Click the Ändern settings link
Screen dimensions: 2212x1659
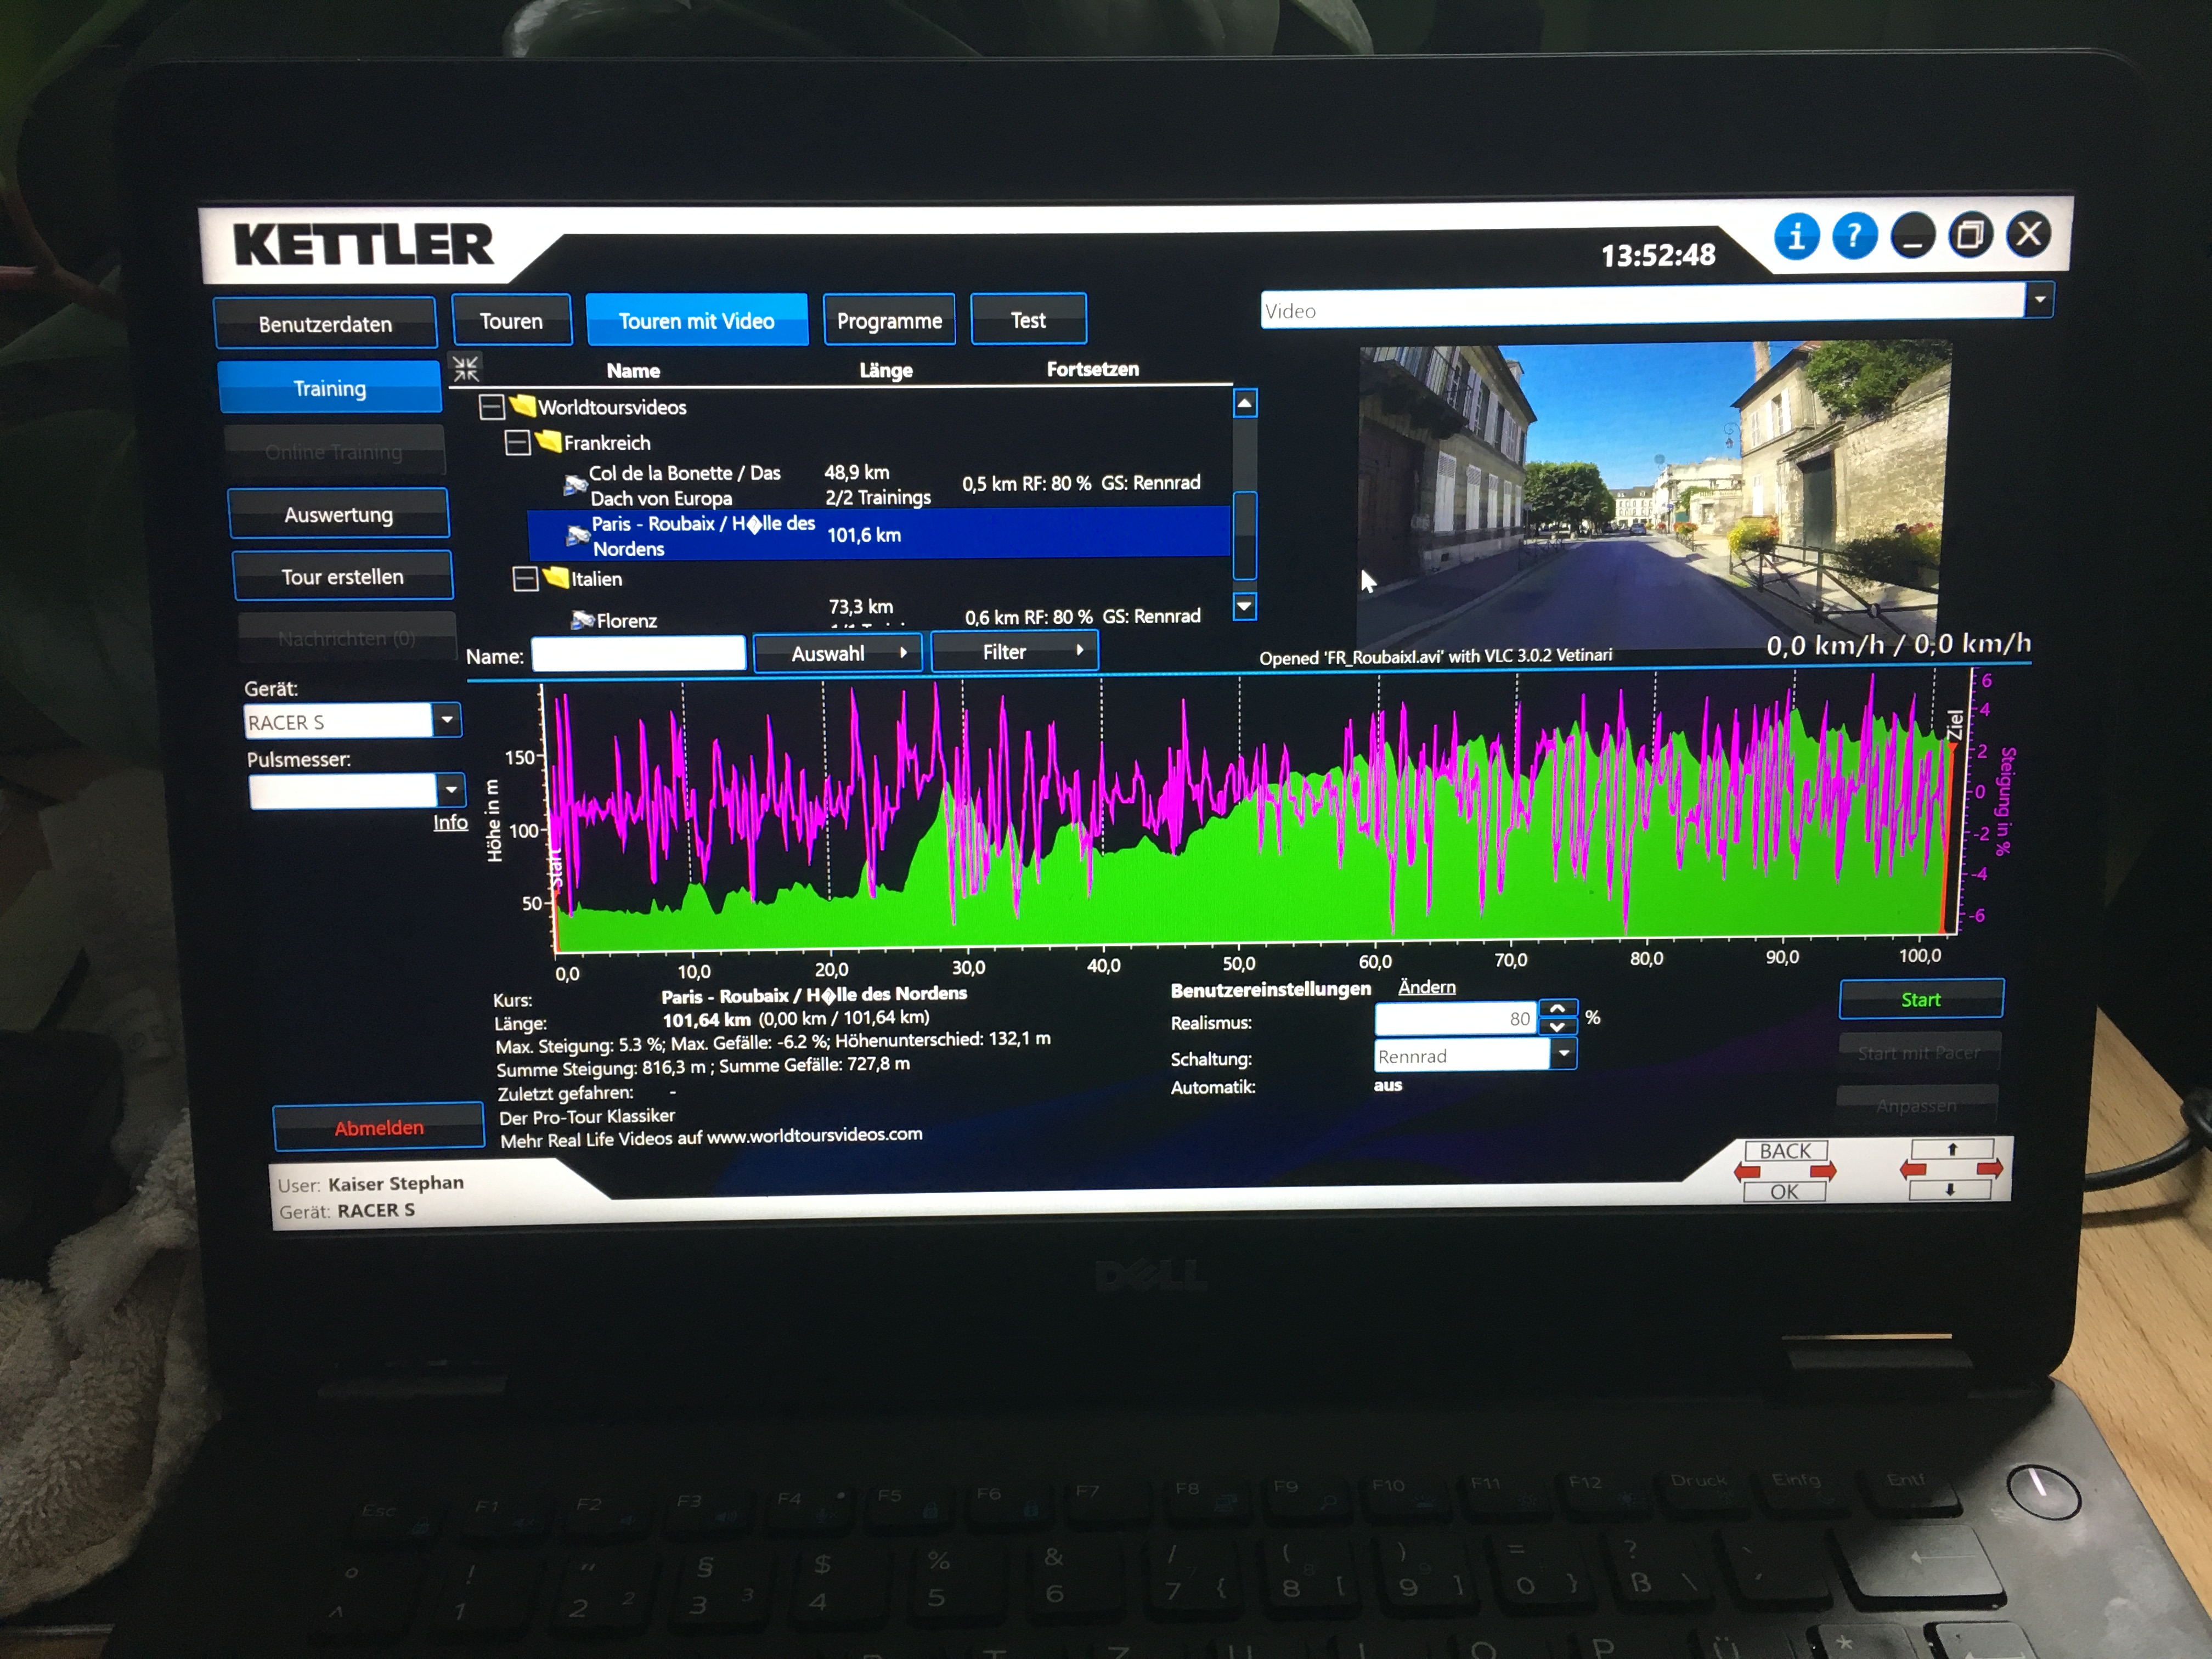[1426, 987]
